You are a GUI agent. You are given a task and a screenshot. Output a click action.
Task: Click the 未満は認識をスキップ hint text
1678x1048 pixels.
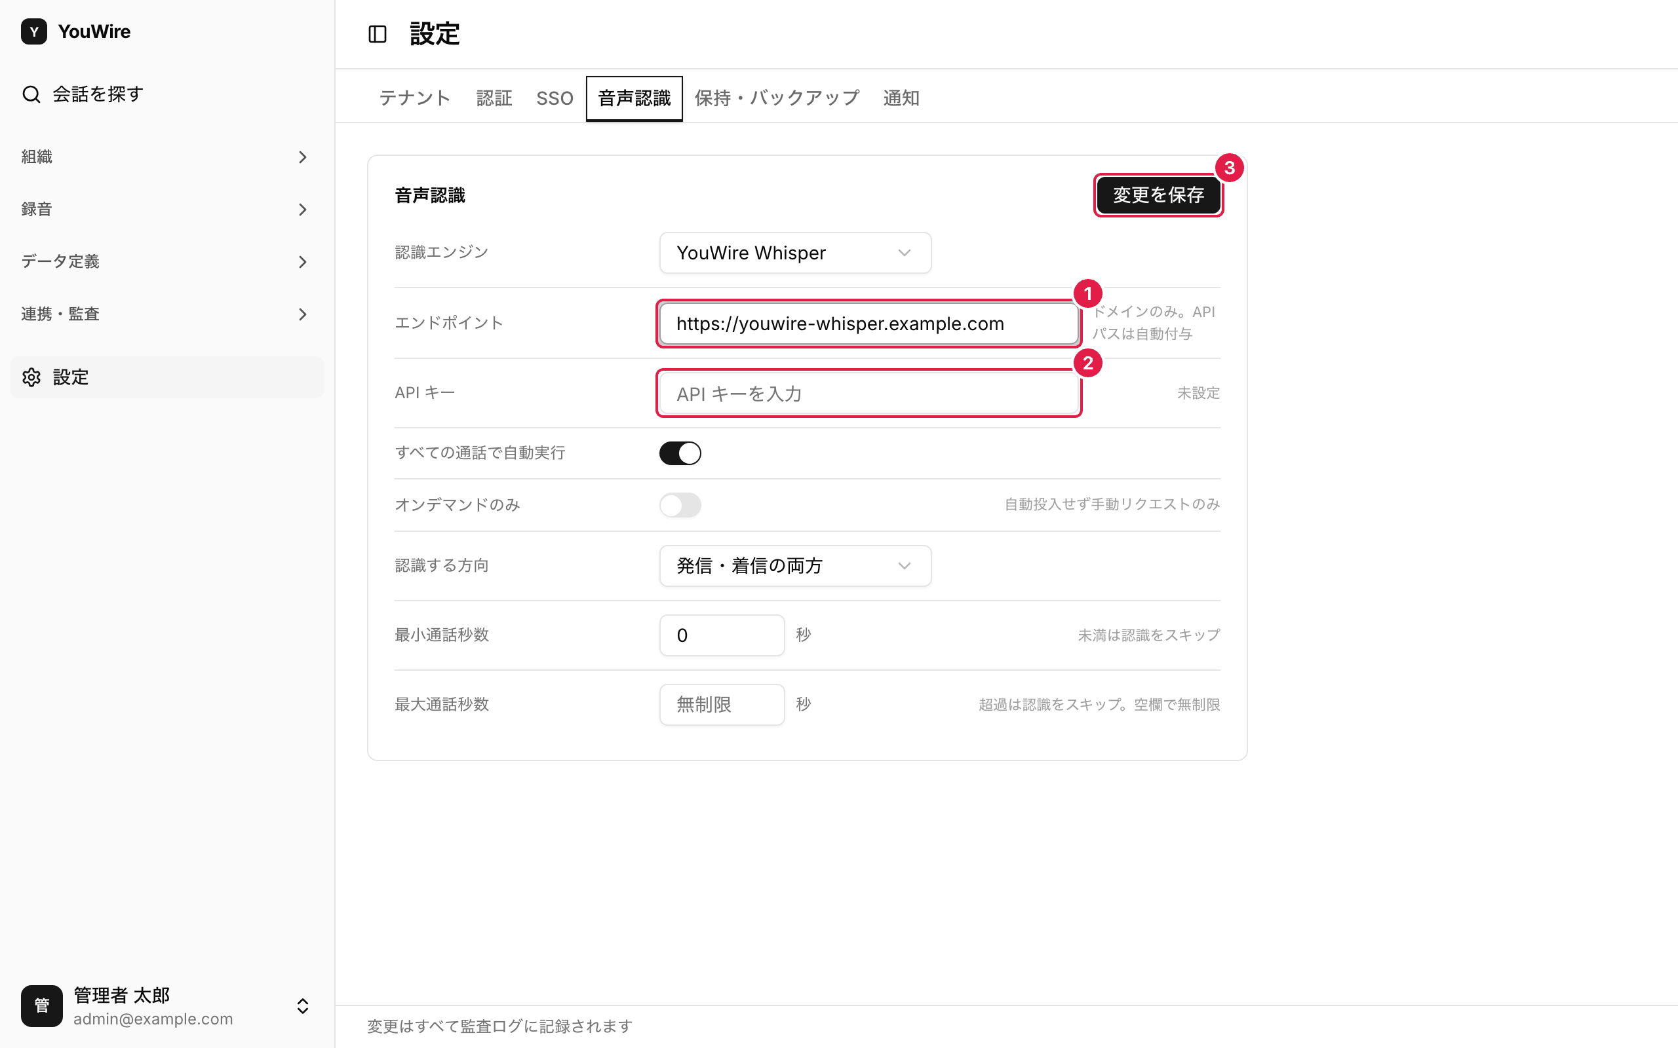click(x=1148, y=635)
